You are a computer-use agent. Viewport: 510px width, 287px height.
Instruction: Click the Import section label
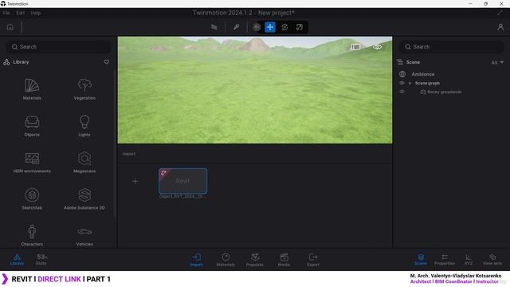(x=129, y=154)
